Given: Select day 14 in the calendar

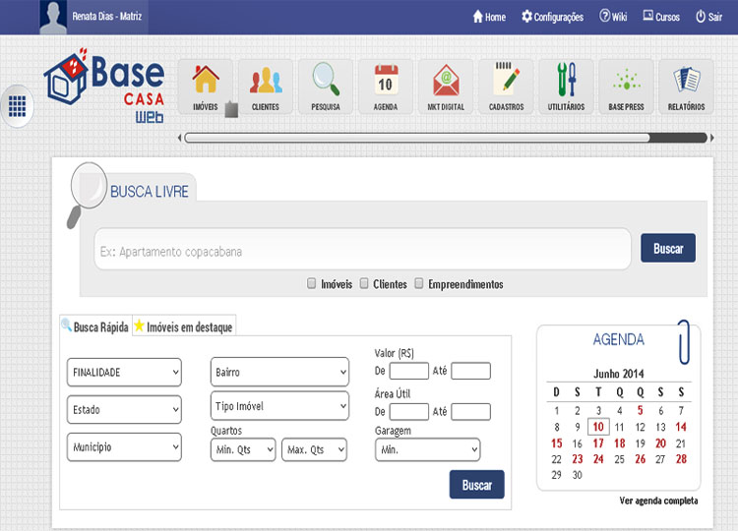Looking at the screenshot, I should pyautogui.click(x=681, y=427).
